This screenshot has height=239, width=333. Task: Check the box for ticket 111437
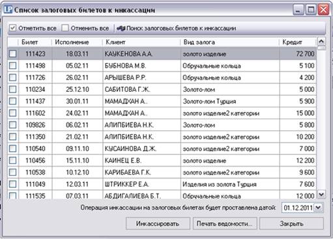point(13,101)
